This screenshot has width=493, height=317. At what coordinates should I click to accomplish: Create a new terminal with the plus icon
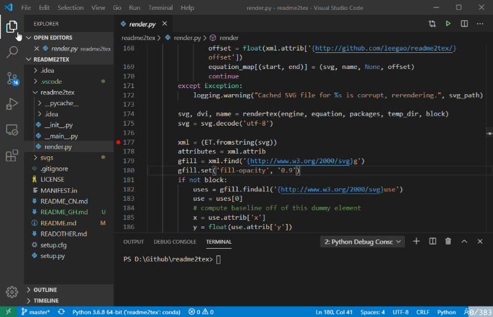417,241
